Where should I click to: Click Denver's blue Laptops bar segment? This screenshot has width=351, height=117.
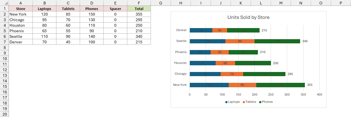click(x=201, y=30)
